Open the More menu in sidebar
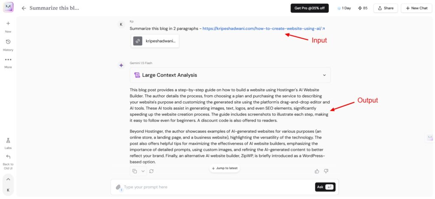The image size is (435, 199). [x=8, y=59]
